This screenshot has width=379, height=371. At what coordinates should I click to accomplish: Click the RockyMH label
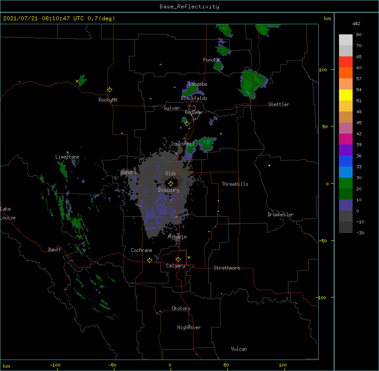click(x=108, y=100)
